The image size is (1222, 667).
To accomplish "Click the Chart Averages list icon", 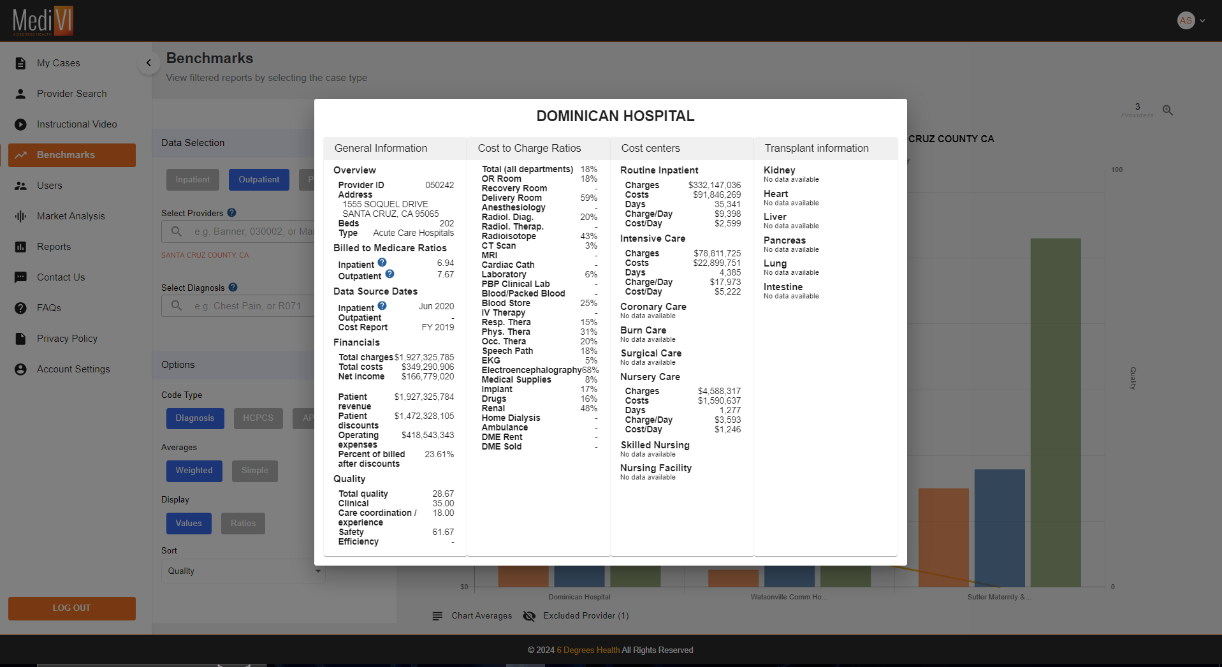I will [437, 616].
